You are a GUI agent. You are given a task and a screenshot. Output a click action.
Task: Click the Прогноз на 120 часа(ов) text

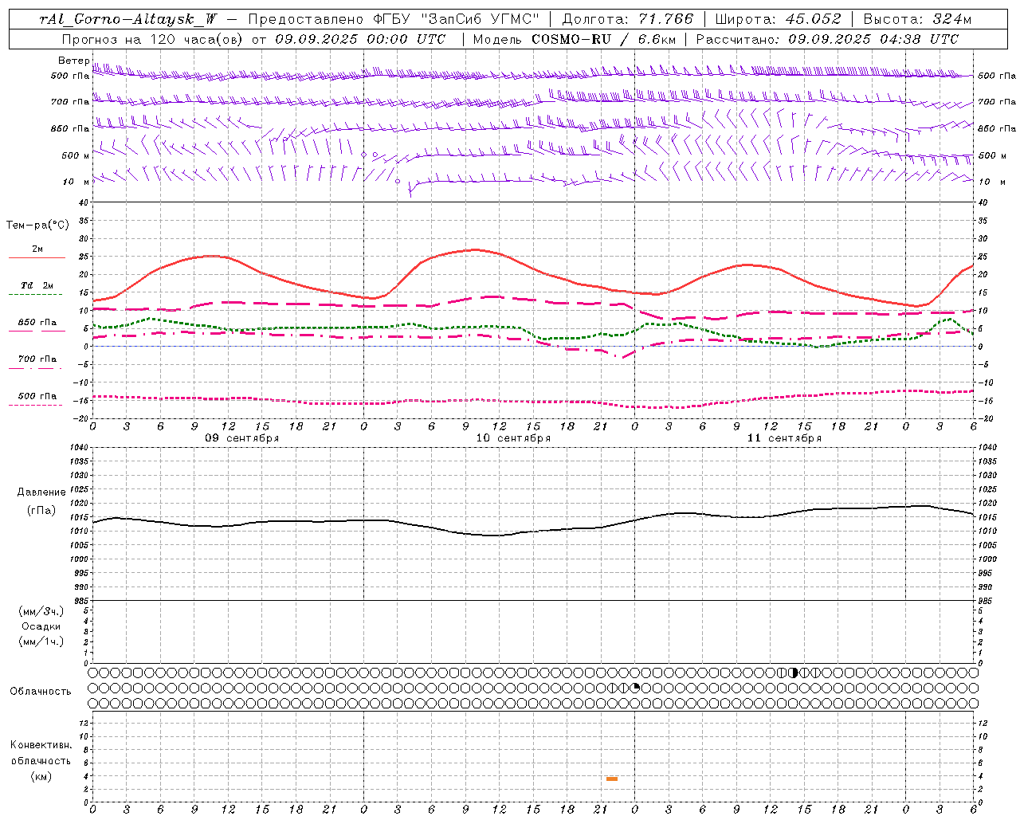coord(153,39)
